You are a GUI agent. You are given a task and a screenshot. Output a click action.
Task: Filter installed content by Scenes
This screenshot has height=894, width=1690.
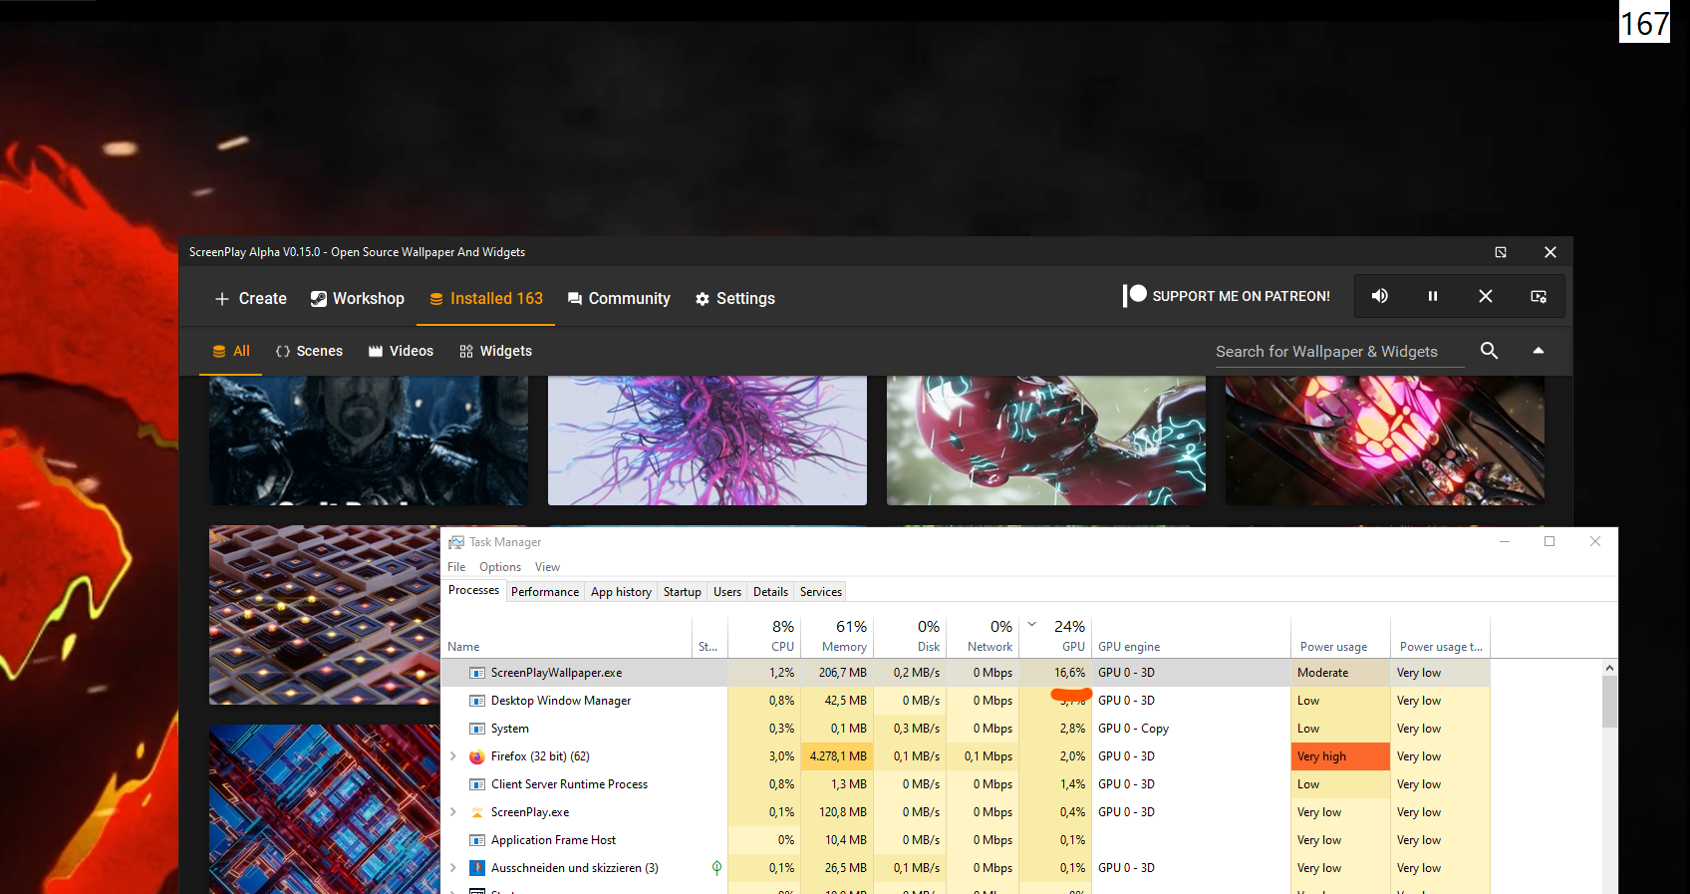[309, 351]
